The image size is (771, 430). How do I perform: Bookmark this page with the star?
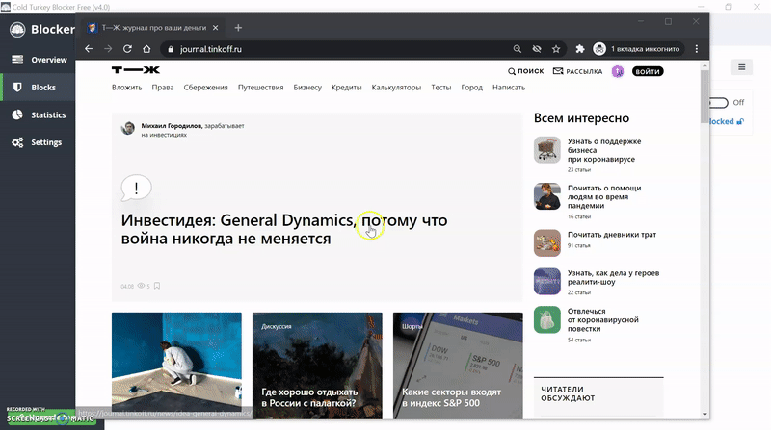click(556, 49)
